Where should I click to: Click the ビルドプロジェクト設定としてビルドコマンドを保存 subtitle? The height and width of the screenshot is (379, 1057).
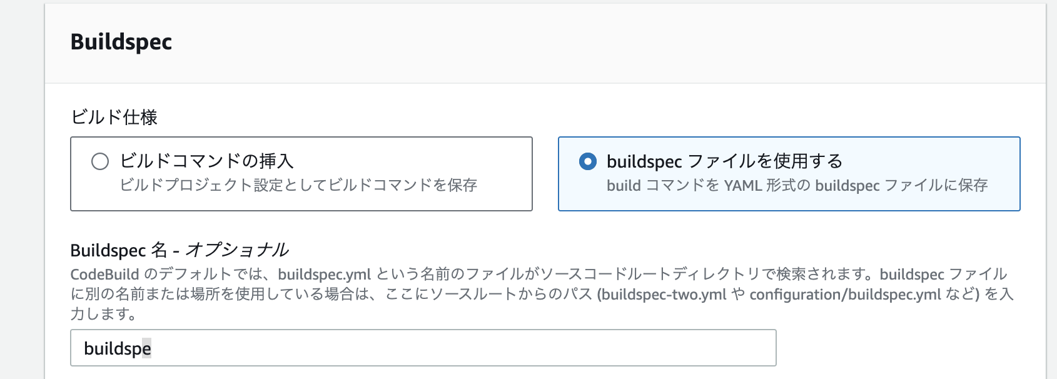pyautogui.click(x=300, y=186)
